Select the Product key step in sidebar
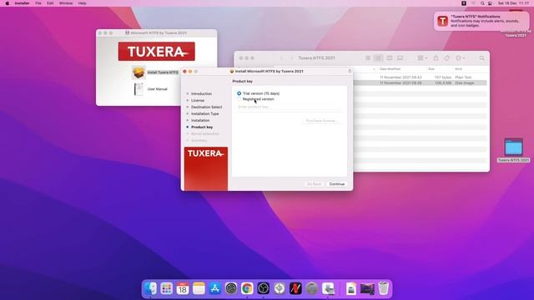The image size is (534, 300). click(202, 127)
